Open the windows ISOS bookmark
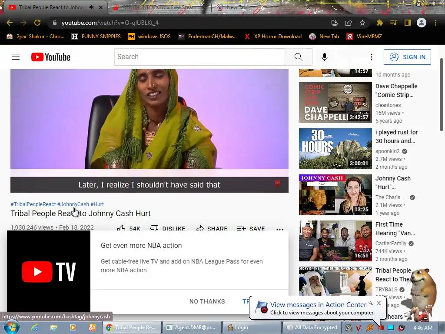The image size is (445, 334). (149, 37)
